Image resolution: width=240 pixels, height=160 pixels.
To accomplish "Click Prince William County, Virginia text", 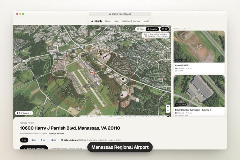I will pyautogui.click(x=33, y=133).
